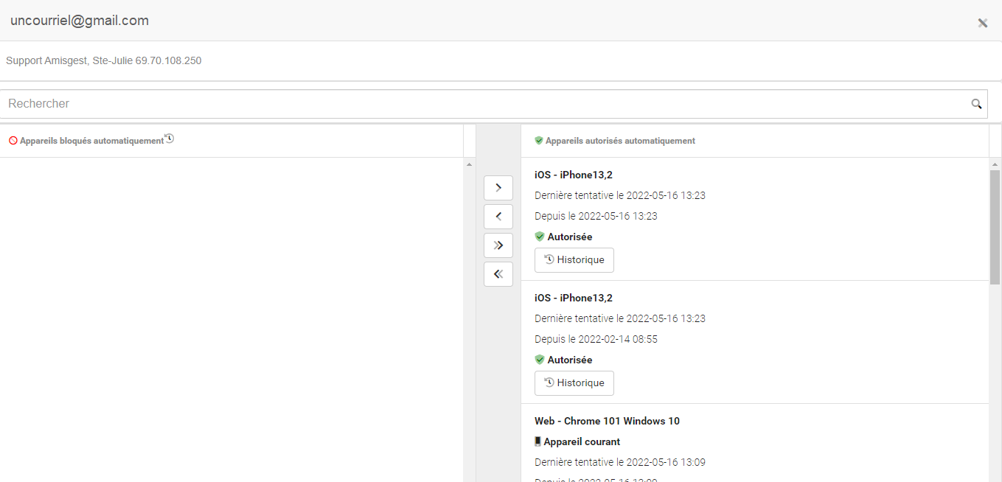
Task: Open Historique for the iPhone authorized since 2022-02-14
Action: (574, 383)
